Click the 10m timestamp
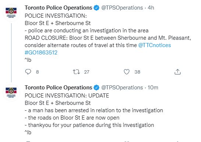201x142 pixels. (x=153, y=88)
